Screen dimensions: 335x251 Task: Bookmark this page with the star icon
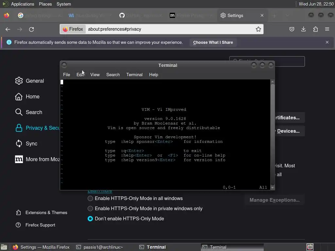point(258,29)
